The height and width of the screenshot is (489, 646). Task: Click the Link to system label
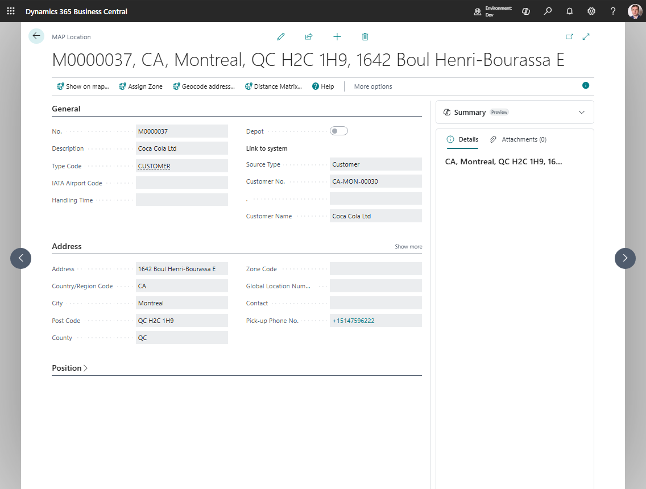[x=267, y=148]
